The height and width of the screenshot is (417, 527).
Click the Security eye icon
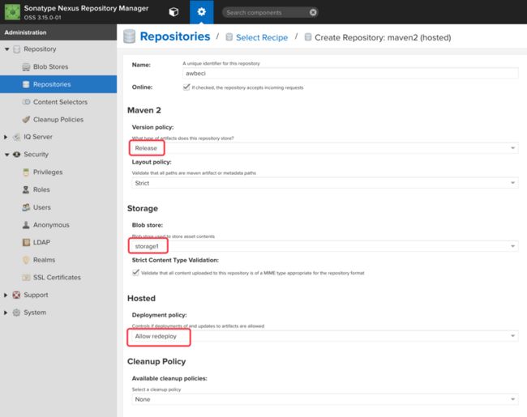click(16, 155)
